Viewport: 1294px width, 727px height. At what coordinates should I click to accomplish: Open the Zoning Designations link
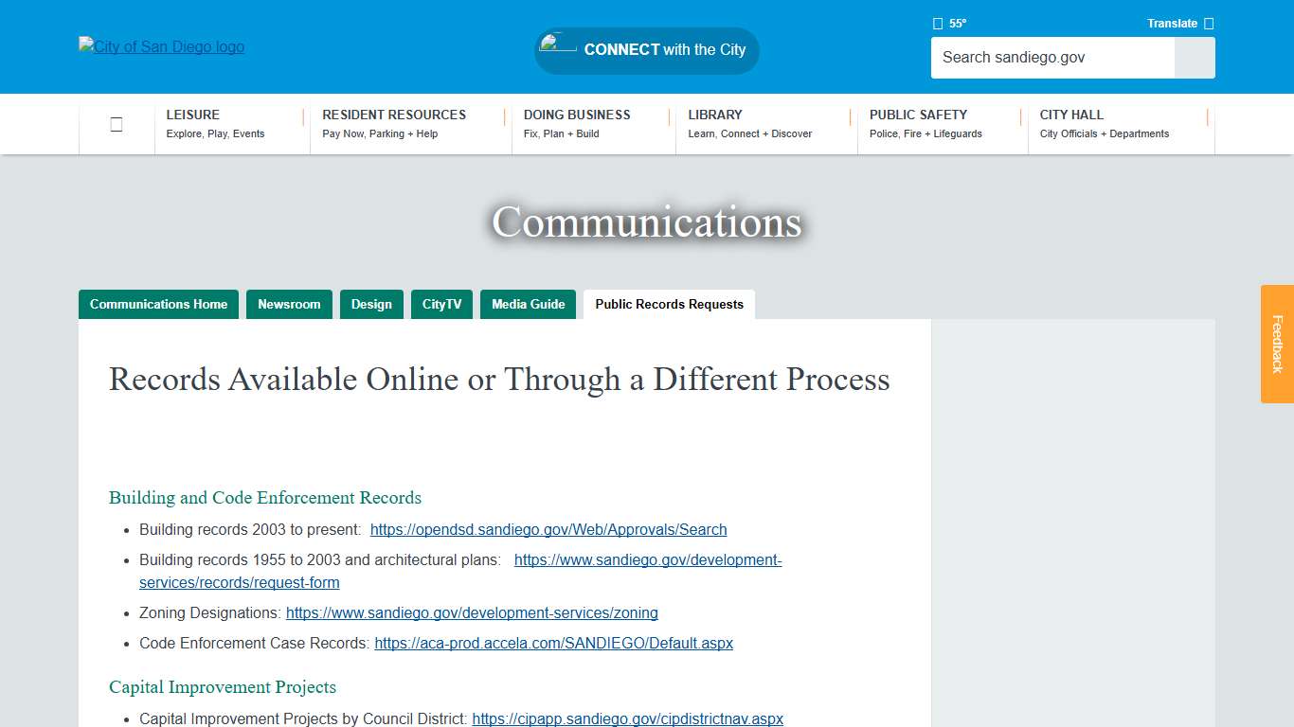[472, 612]
